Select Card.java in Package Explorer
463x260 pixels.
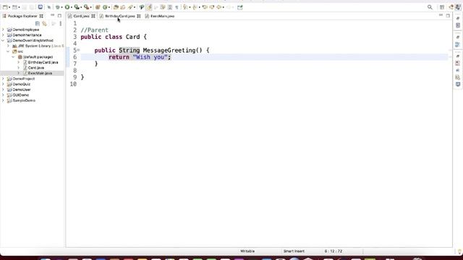point(35,68)
